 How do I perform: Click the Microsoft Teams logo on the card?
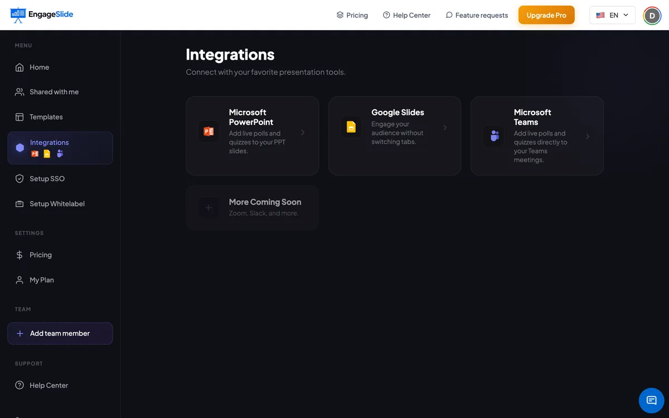coord(494,135)
